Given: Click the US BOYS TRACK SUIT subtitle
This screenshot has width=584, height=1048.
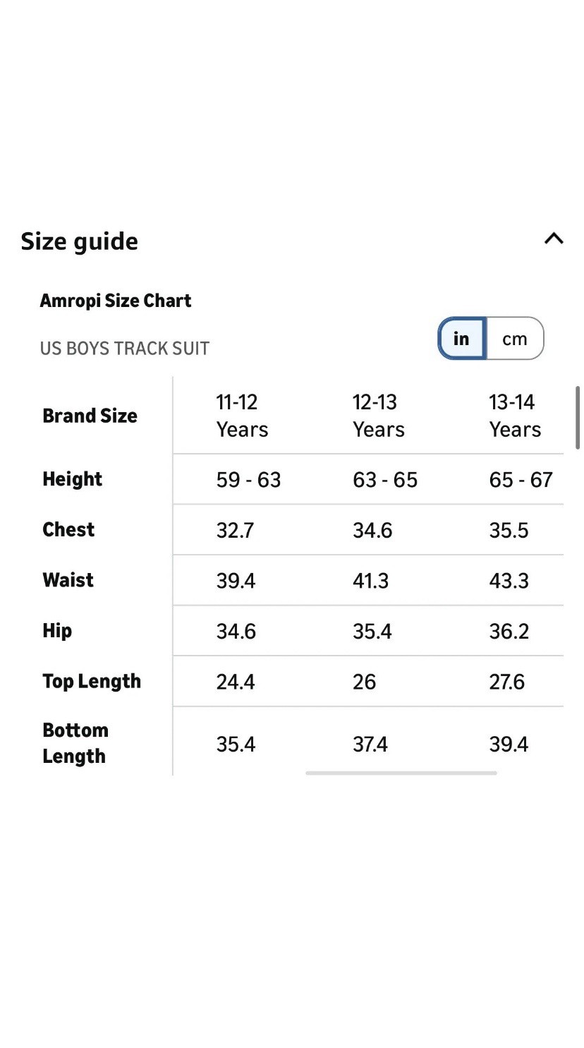Looking at the screenshot, I should tap(124, 349).
